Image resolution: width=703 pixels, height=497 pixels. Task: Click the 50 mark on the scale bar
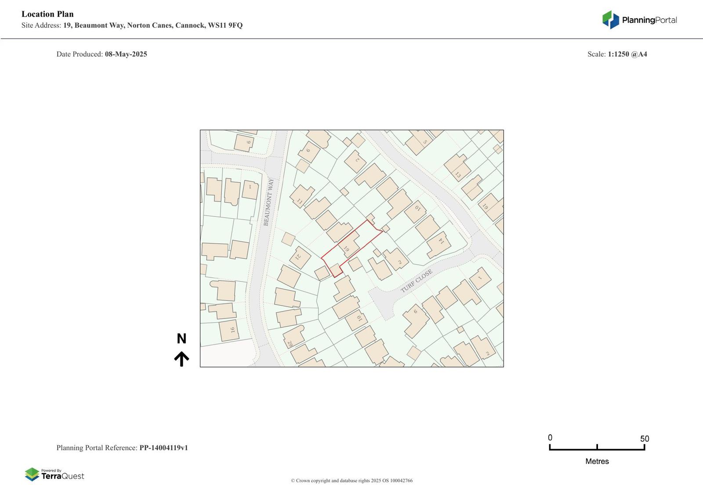click(x=644, y=439)
